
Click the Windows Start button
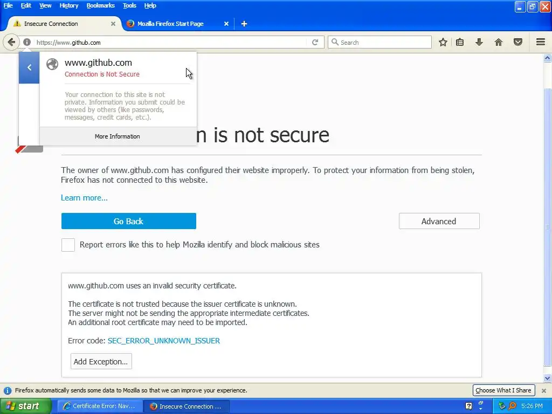(x=26, y=406)
